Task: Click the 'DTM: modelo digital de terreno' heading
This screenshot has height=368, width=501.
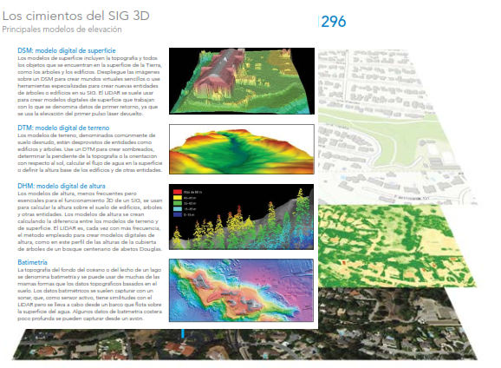Action: click(x=63, y=128)
